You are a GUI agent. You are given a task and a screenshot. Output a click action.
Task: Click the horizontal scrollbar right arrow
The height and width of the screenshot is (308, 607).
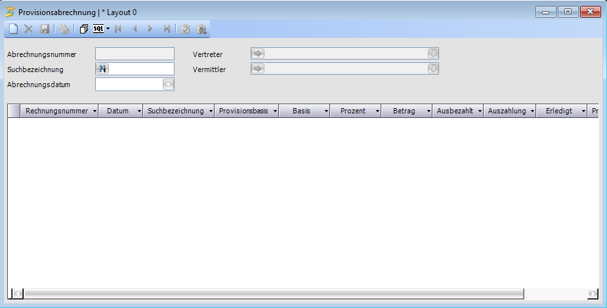593,294
